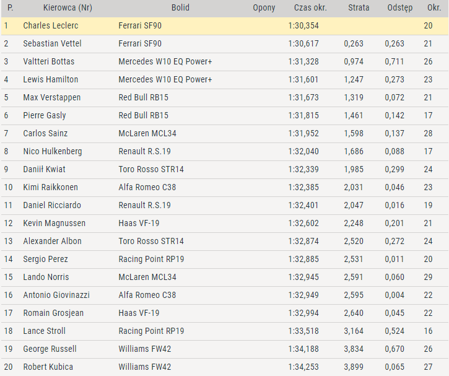This screenshot has width=449, height=376.
Task: Click Max Verstappen driver name
Action: (x=52, y=97)
